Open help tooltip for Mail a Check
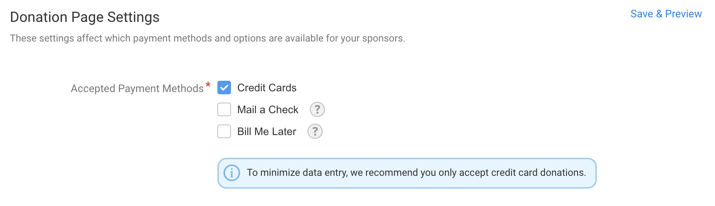 tap(317, 109)
